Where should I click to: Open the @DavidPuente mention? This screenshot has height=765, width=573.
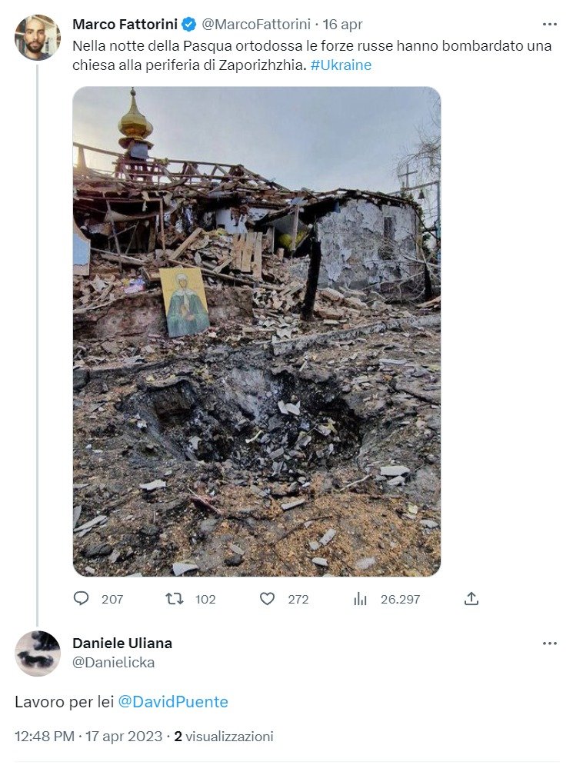pyautogui.click(x=173, y=702)
